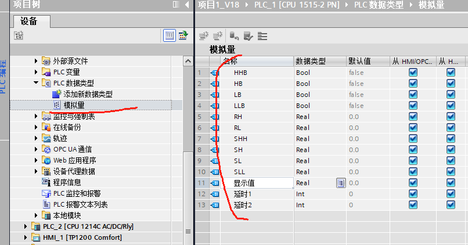Expand the OPC UA 通信 folder
The height and width of the screenshot is (245, 468).
(x=36, y=149)
